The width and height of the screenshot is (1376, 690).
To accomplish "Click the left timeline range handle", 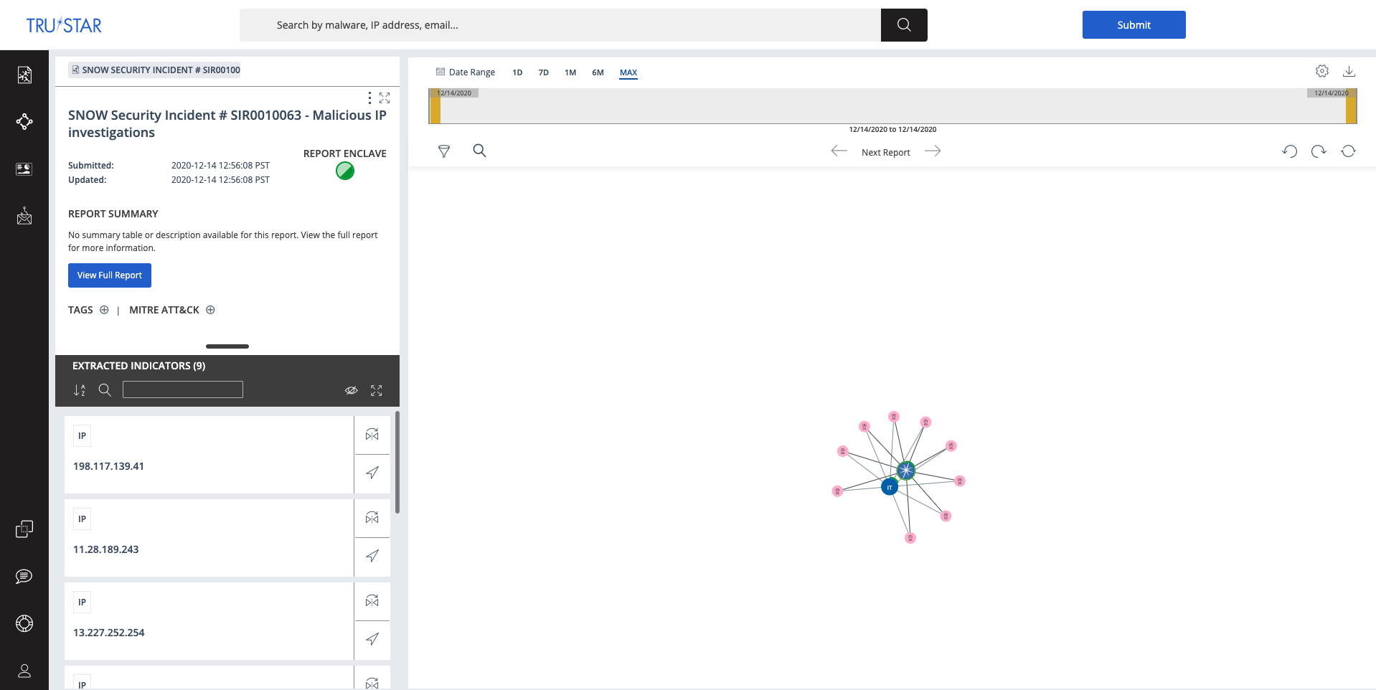I will pyautogui.click(x=435, y=106).
